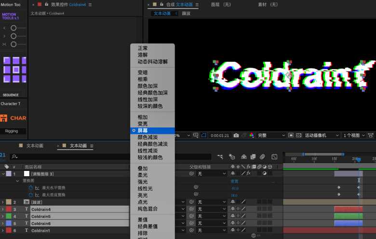Click parent pick whip for Coldrain1
The image size is (376, 239).
191,230
